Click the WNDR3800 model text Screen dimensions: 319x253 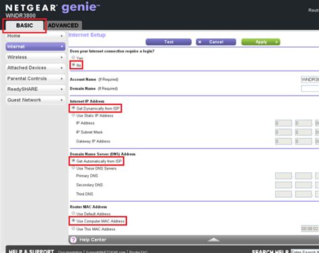click(21, 15)
